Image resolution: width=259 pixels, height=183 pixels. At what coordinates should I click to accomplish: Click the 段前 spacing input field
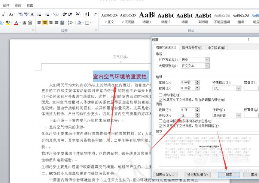188,110
